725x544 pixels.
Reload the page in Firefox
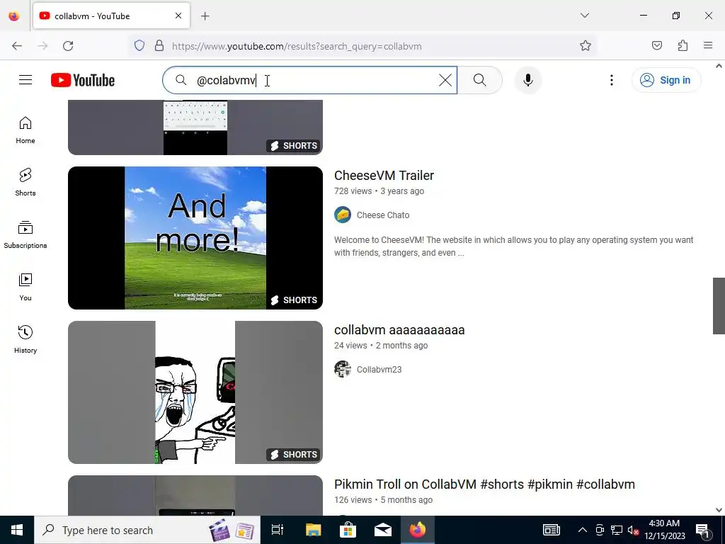(68, 46)
